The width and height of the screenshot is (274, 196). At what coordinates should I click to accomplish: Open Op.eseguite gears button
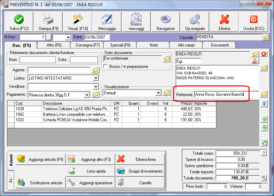click(x=195, y=22)
